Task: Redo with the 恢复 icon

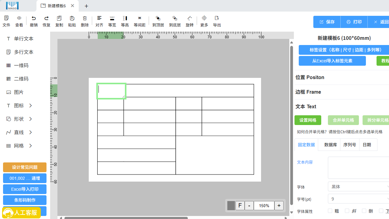Action: [46, 18]
